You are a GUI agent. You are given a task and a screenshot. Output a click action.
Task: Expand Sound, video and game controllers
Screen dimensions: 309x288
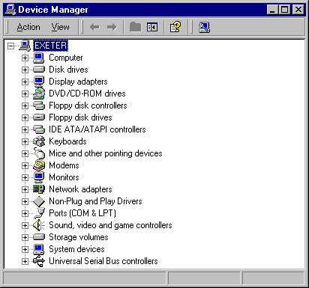pos(25,225)
